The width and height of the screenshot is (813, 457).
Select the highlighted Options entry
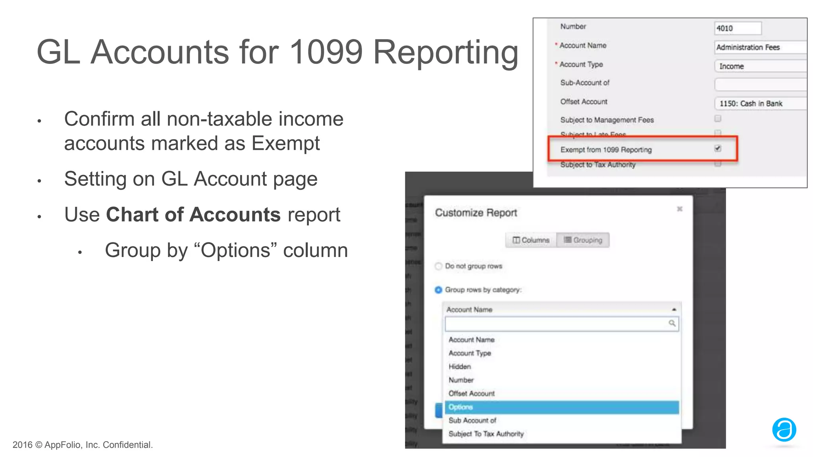coord(562,407)
